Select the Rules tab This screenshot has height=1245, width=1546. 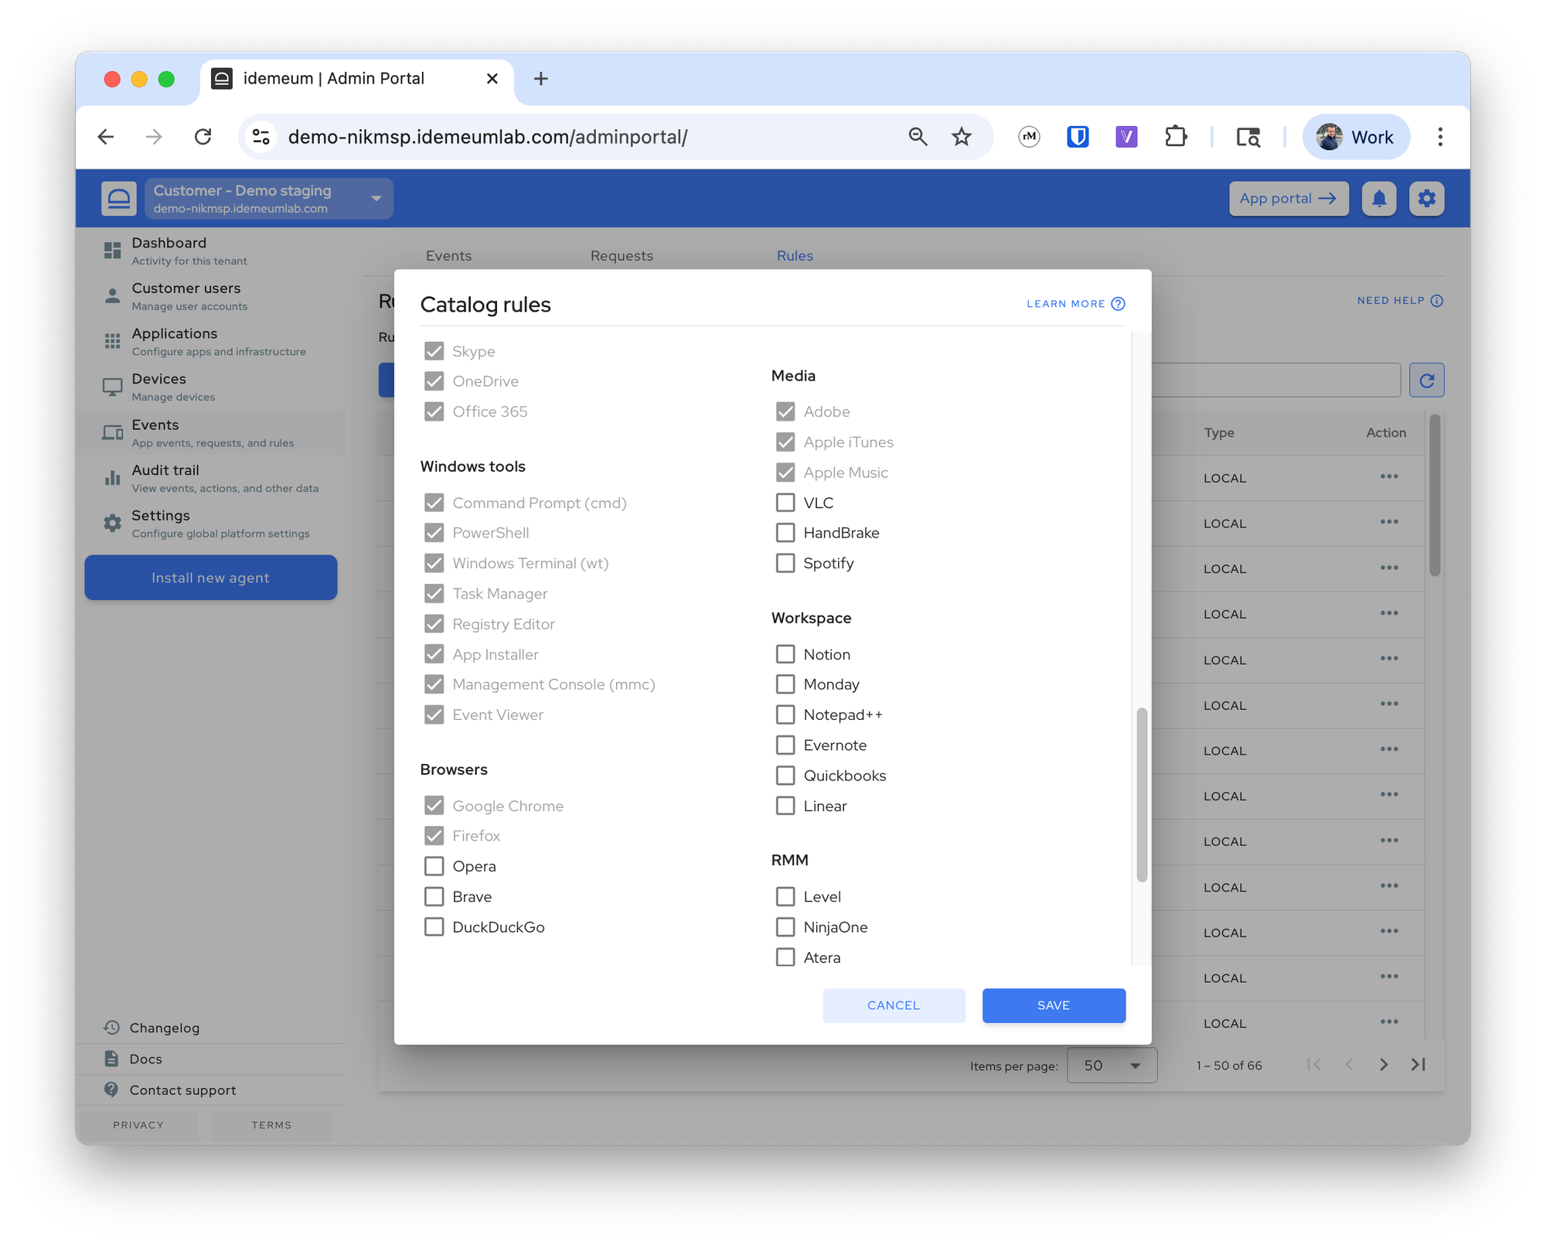click(795, 255)
